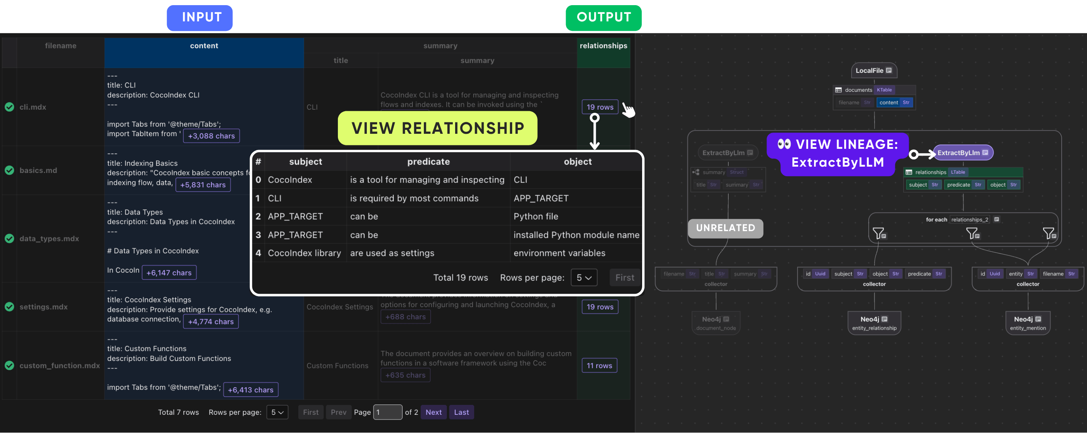Click the entity Str chip in the collector

(1022, 273)
